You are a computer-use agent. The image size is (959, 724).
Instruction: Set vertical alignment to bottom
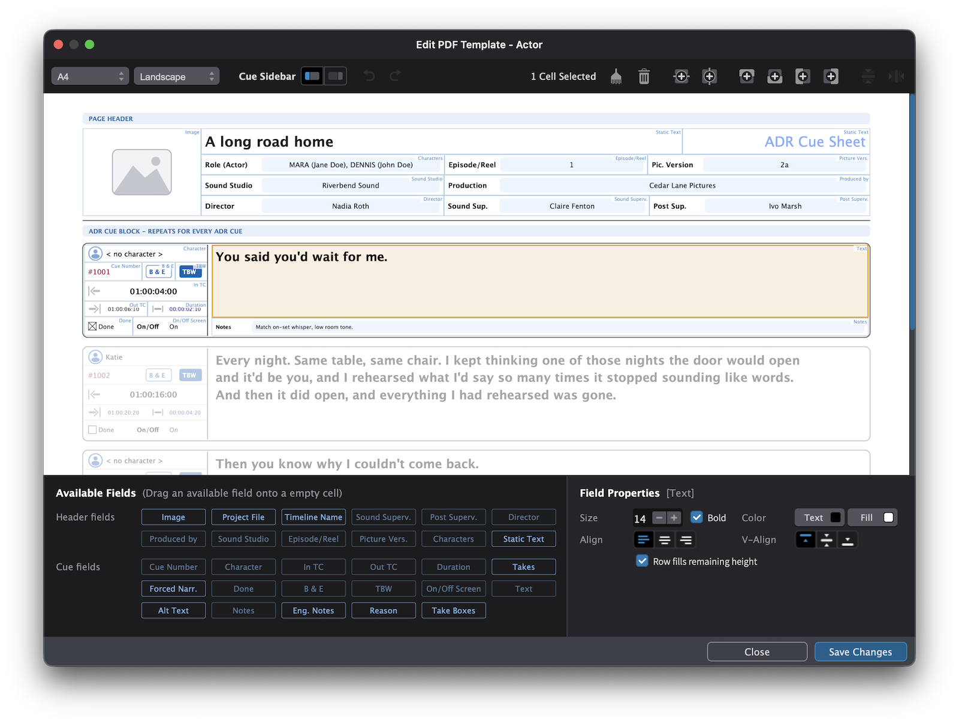[x=848, y=540]
